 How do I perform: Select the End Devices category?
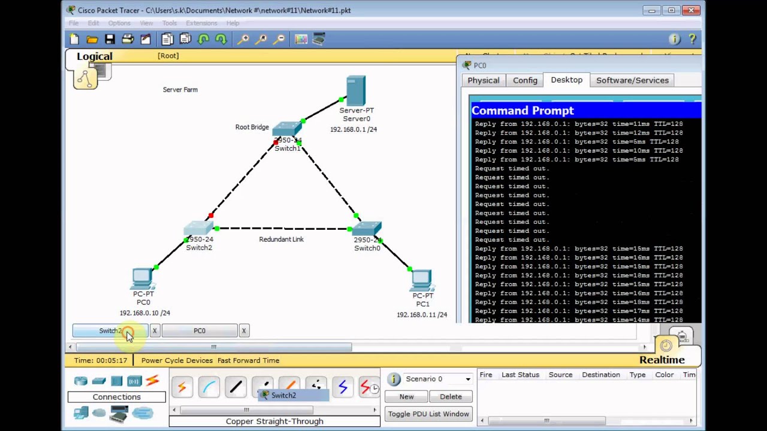[81, 412]
